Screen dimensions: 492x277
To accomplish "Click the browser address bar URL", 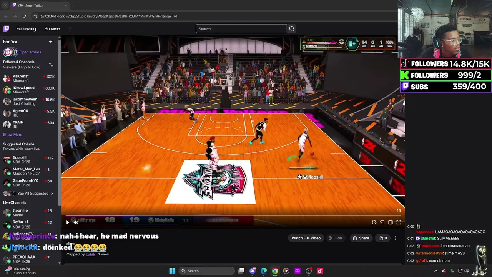I will point(109,16).
